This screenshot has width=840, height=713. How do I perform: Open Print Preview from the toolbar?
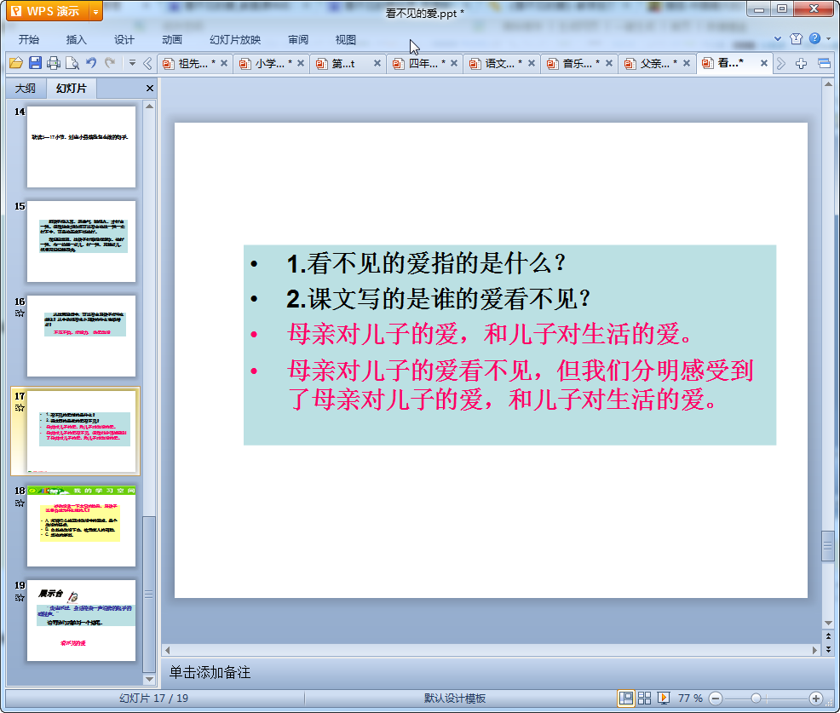tap(72, 63)
